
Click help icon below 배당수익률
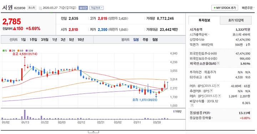click(x=192, y=106)
